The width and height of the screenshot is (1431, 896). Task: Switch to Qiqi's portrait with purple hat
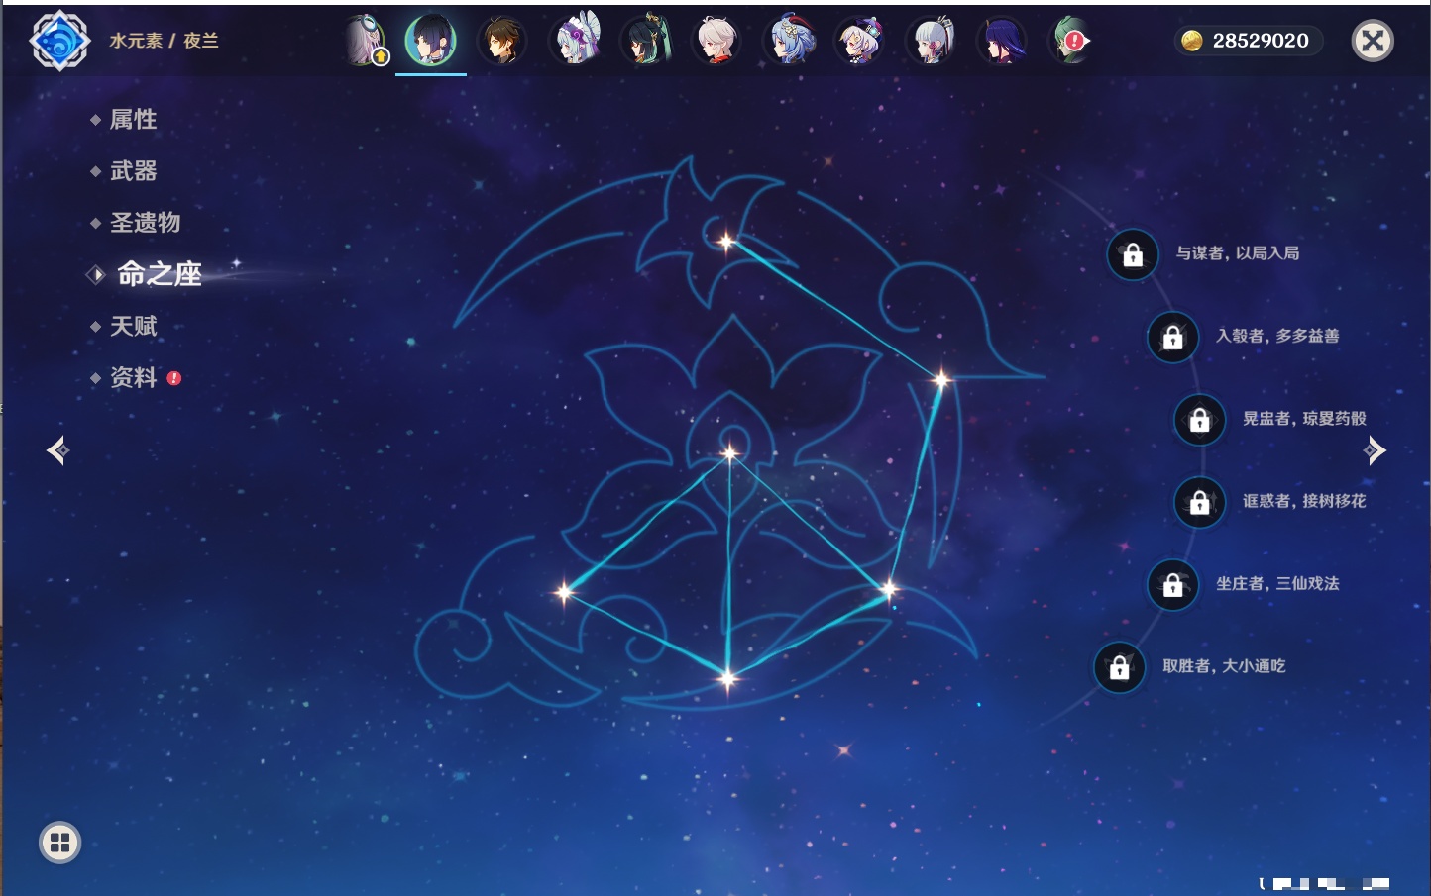pos(859,41)
